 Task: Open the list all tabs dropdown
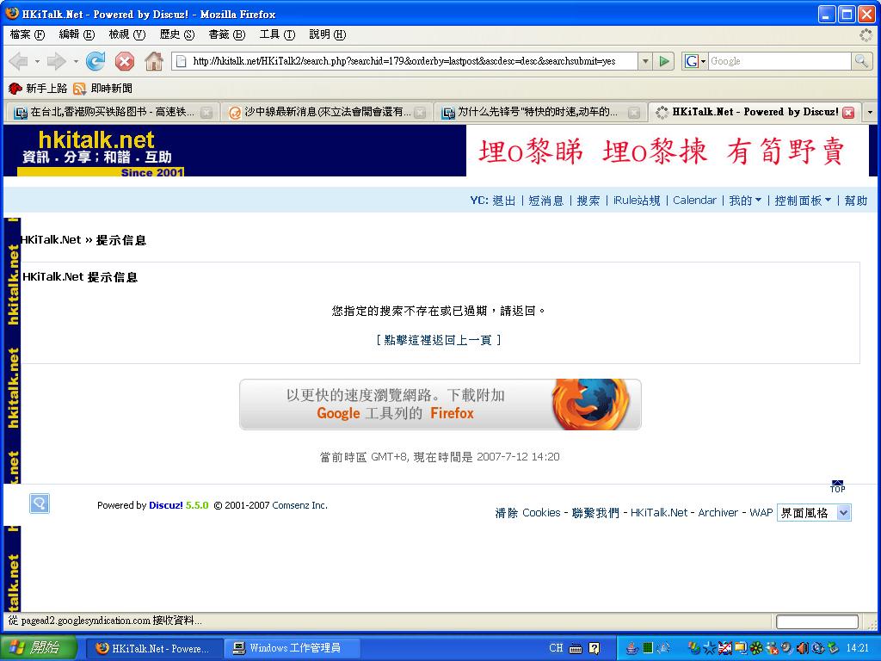[870, 113]
